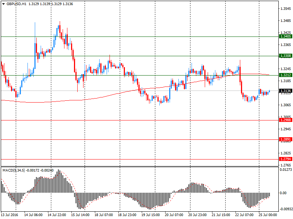Viewport: 293px width, 219px height.
Task: Select the 1.3308 green level label
Action: 286,56
